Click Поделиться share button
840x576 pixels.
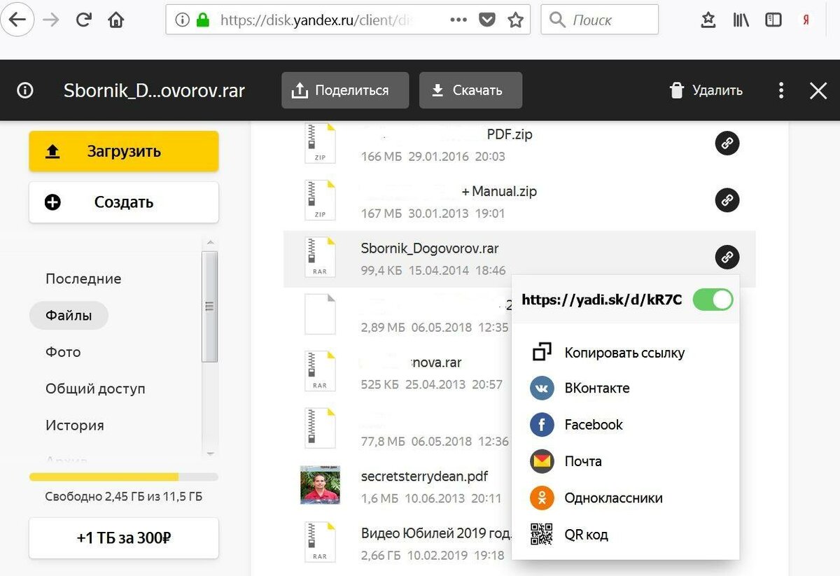tap(345, 90)
